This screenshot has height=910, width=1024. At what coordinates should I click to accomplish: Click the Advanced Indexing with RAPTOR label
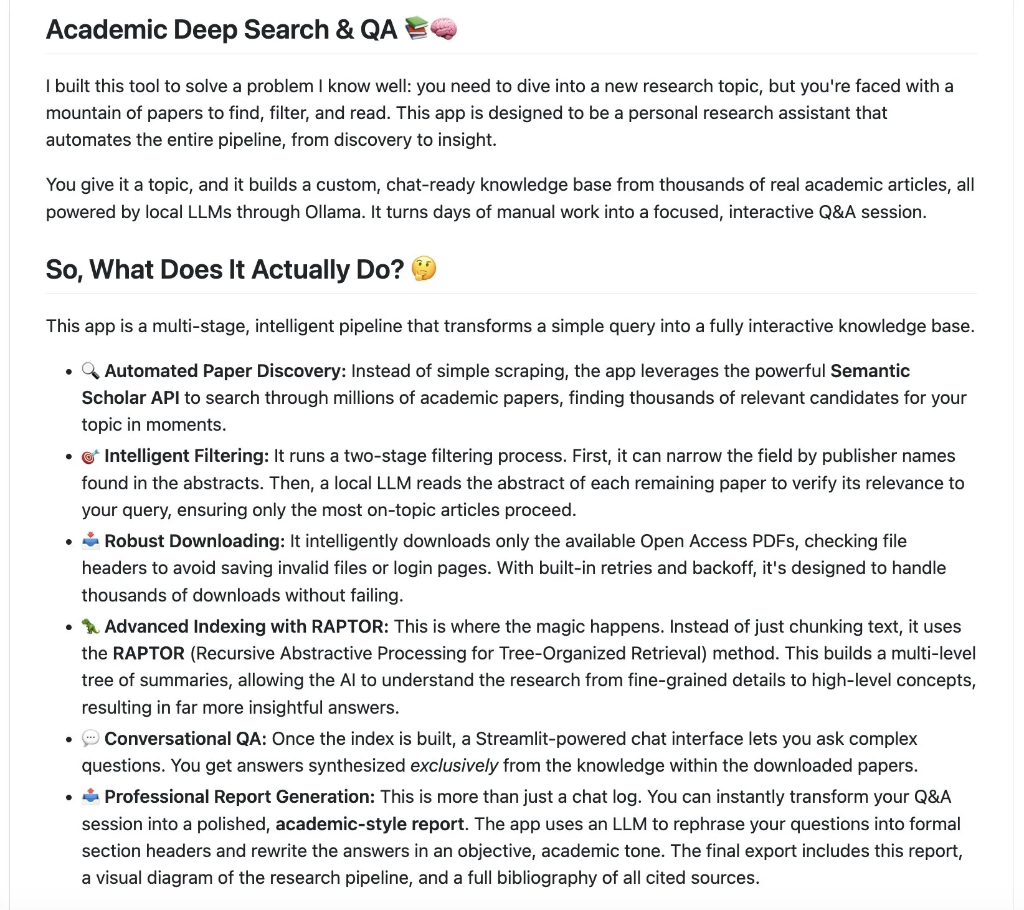[x=247, y=626]
